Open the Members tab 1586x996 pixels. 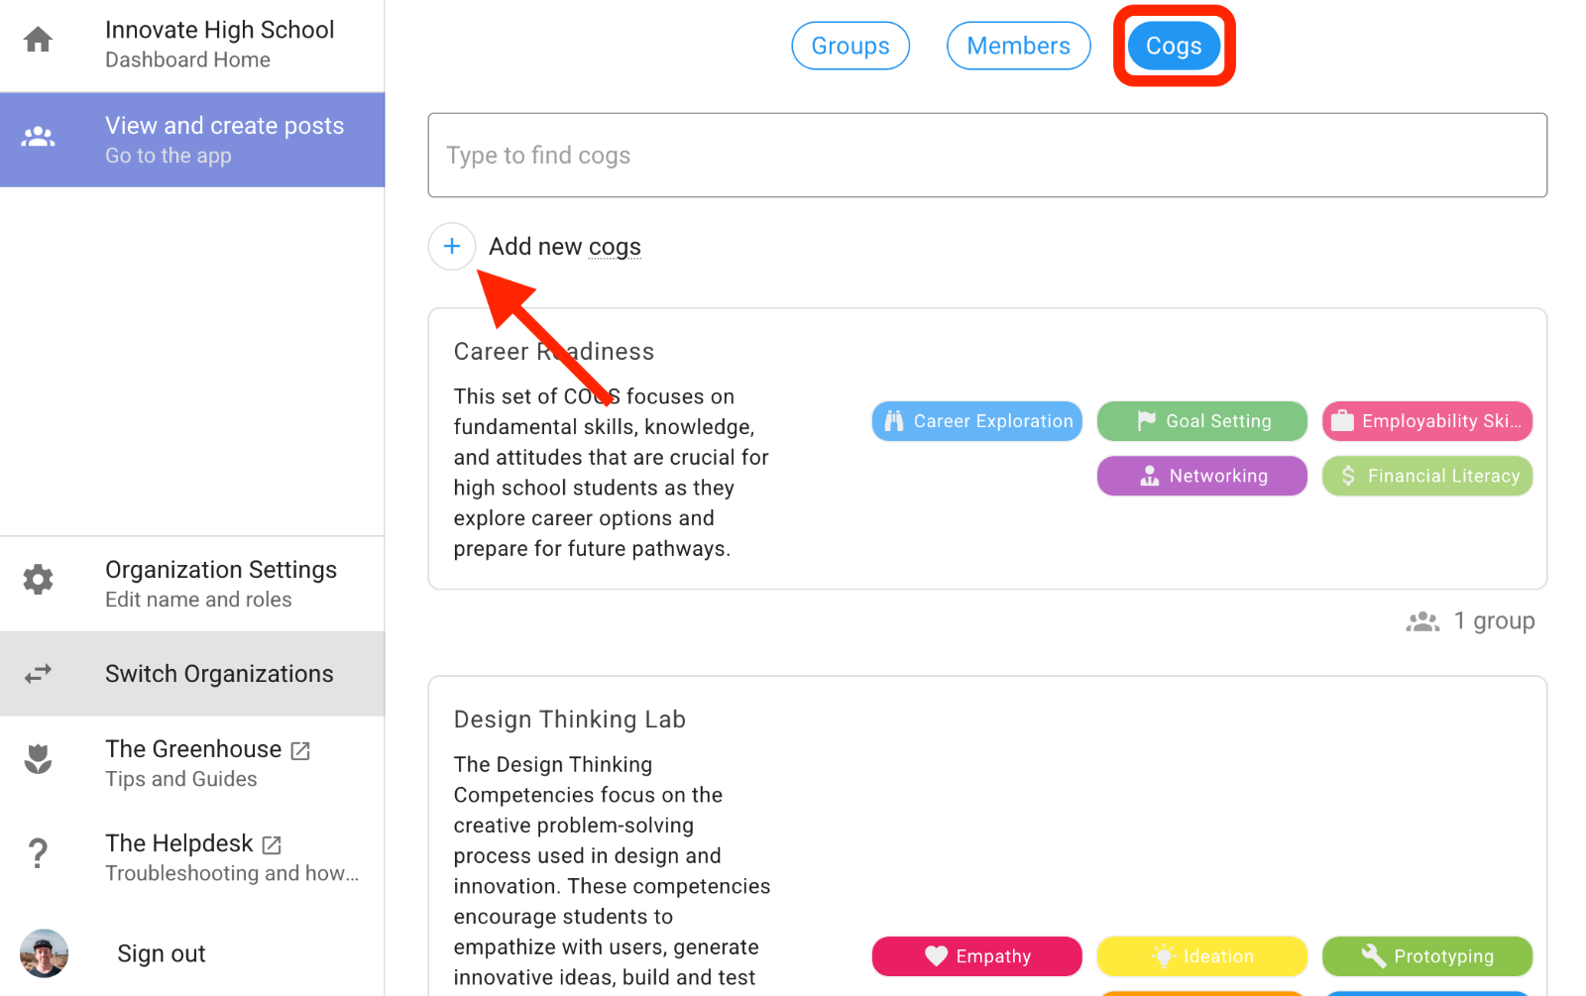point(1018,45)
